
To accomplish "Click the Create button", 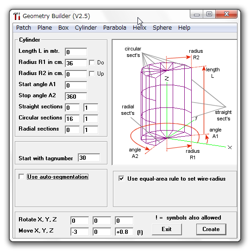I will 211,229.
